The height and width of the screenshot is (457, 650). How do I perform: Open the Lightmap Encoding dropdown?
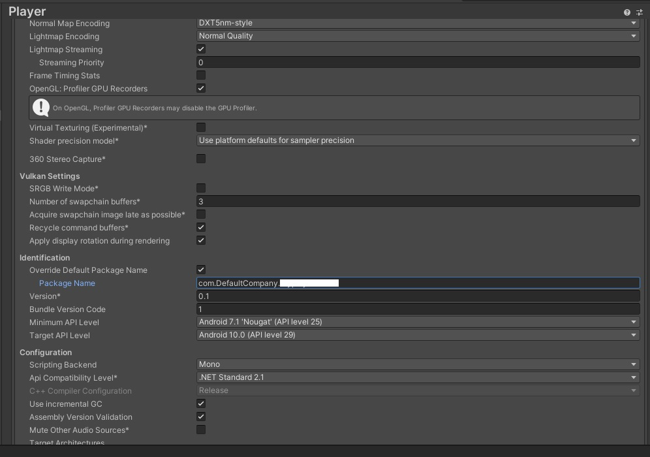click(x=418, y=36)
